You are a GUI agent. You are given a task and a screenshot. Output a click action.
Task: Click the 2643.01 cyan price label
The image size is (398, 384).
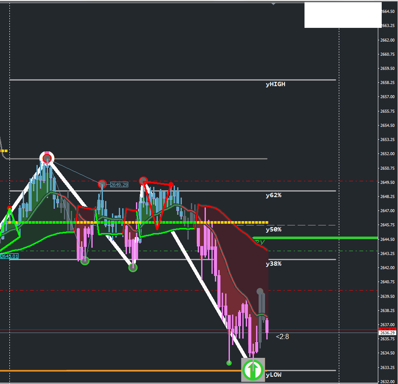[9, 256]
